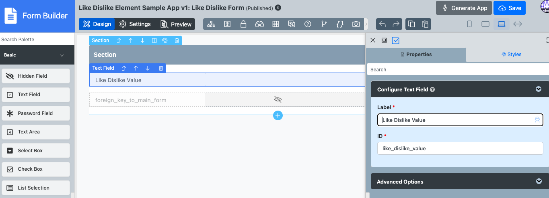Delete the Text Field with its trash icon
Screen dimensions: 549x198
tap(161, 68)
